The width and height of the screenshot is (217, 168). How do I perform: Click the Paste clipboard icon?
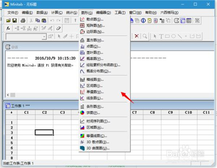point(44,21)
